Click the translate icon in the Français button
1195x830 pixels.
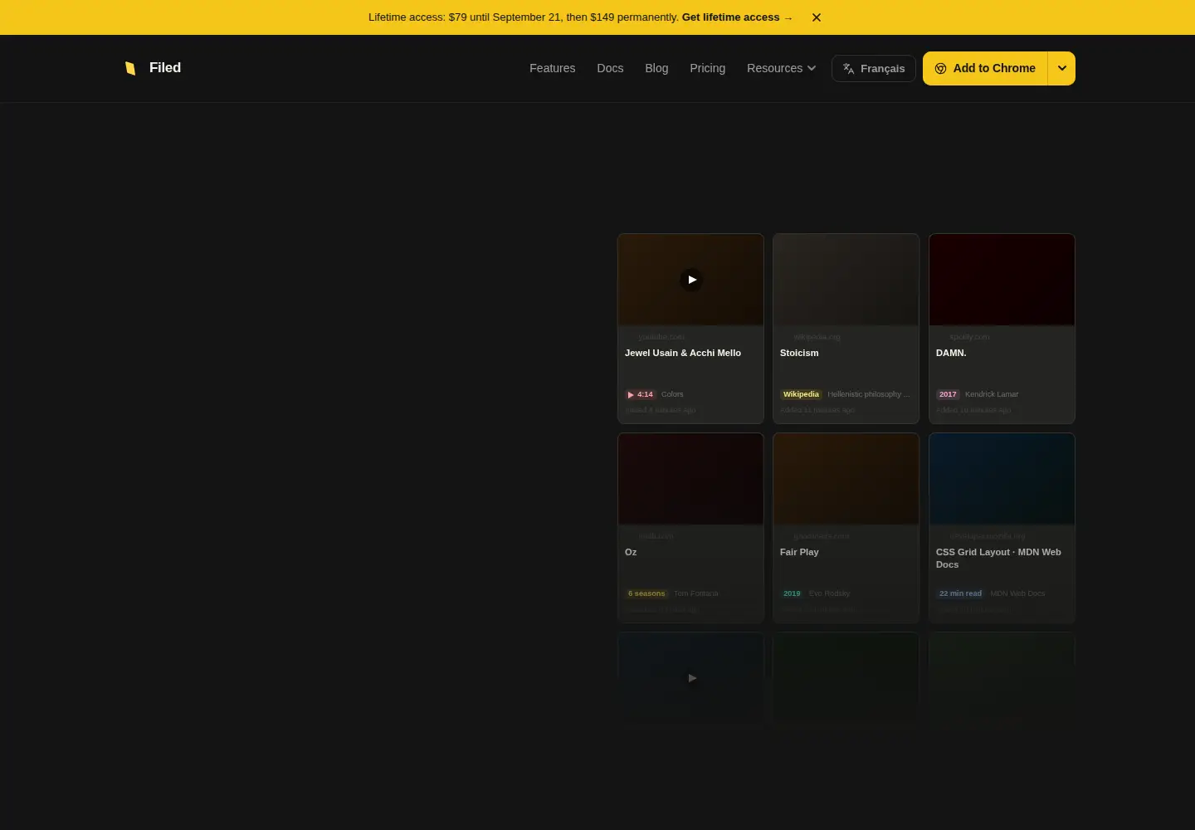click(x=848, y=69)
